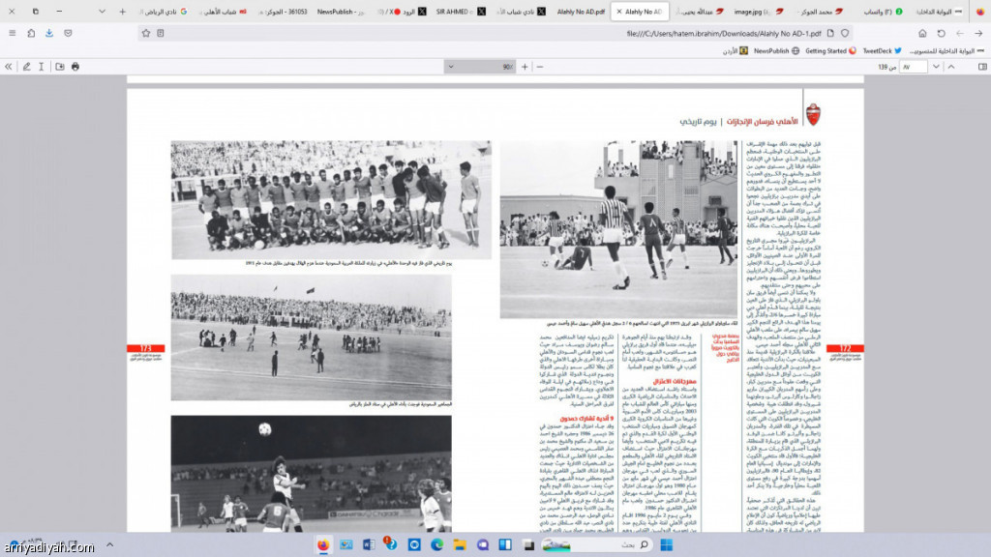Toggle the PDF draw (pen) tool
Viewport: 991px width, 557px height.
pyautogui.click(x=26, y=67)
